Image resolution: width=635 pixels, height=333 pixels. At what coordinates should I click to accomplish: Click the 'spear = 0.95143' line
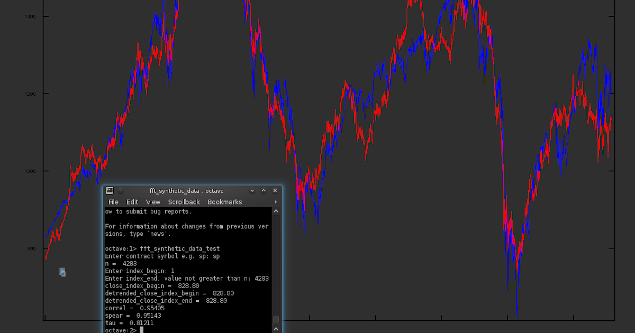(133, 315)
